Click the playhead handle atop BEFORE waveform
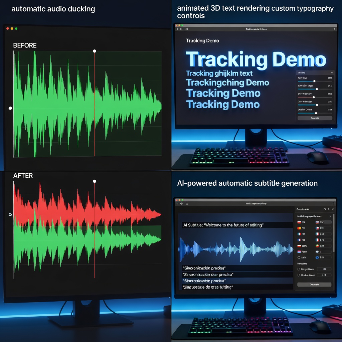 [95, 51]
